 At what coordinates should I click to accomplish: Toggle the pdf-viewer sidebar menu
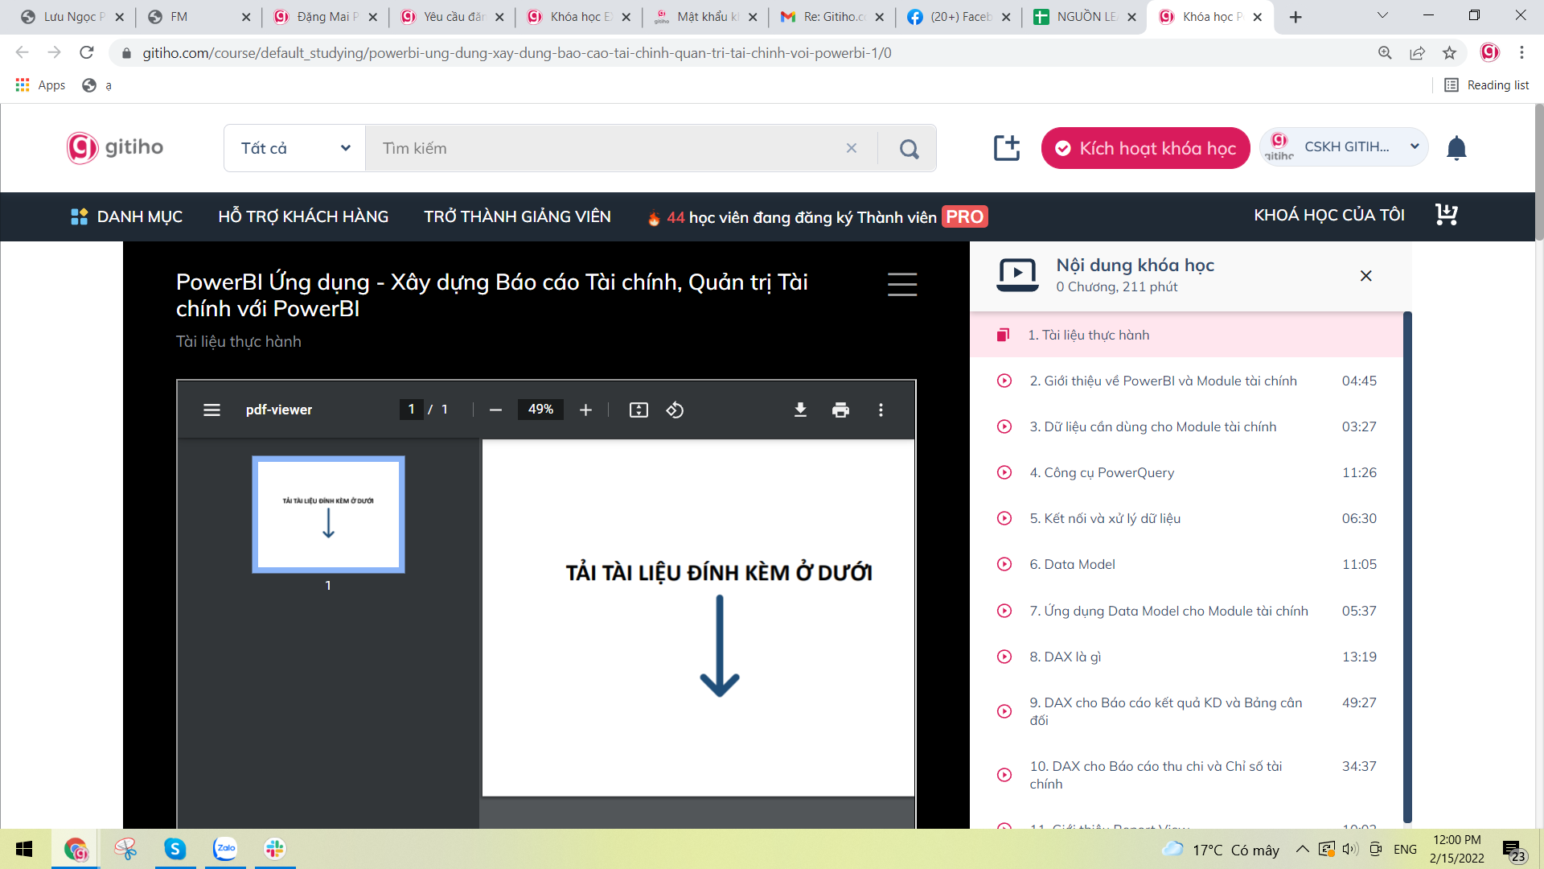pyautogui.click(x=211, y=410)
